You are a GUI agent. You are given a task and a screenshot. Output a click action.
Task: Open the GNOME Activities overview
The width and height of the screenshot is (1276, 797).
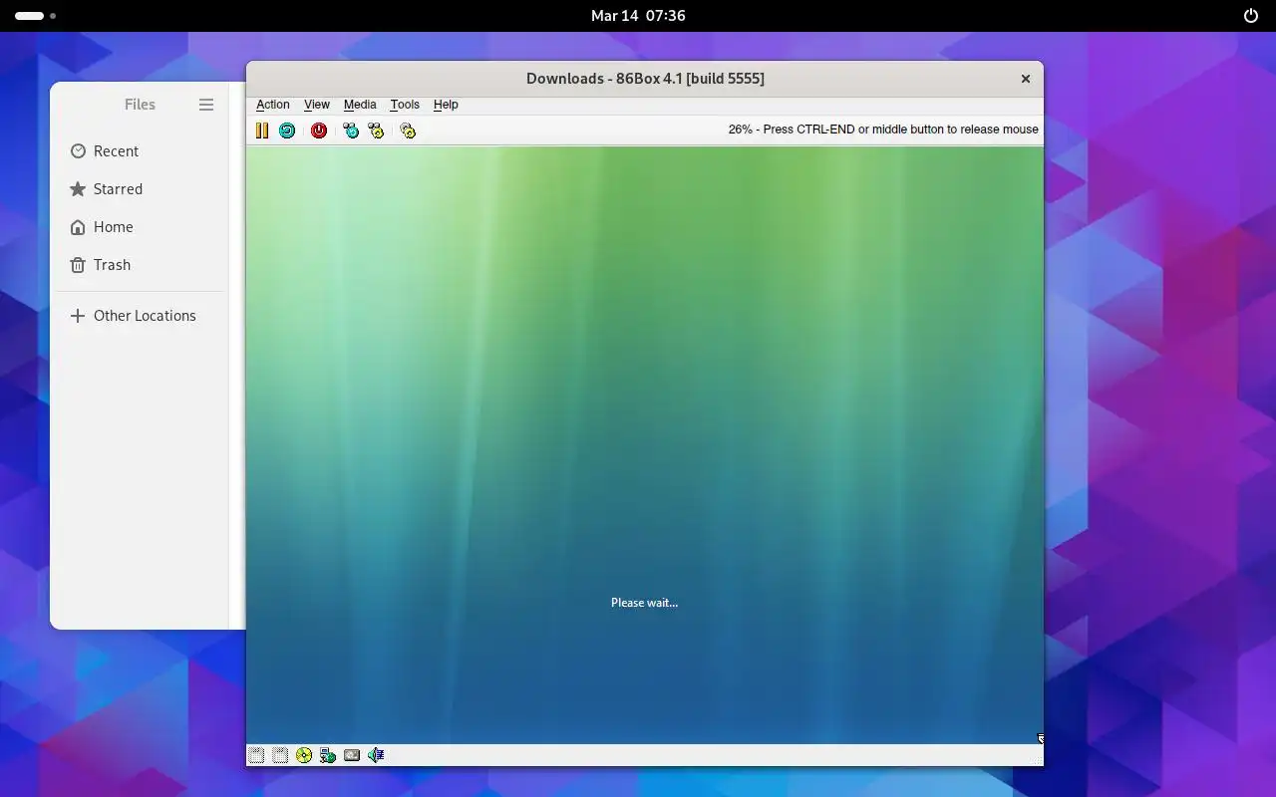click(x=36, y=16)
